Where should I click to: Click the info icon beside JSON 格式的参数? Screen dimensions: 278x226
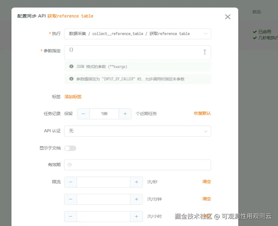(x=71, y=66)
